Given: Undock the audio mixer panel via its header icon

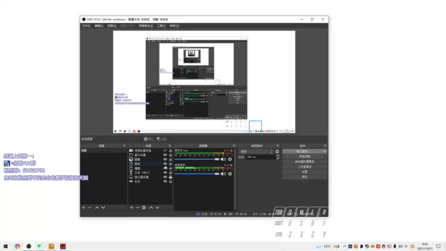Looking at the screenshot, I should 234,146.
